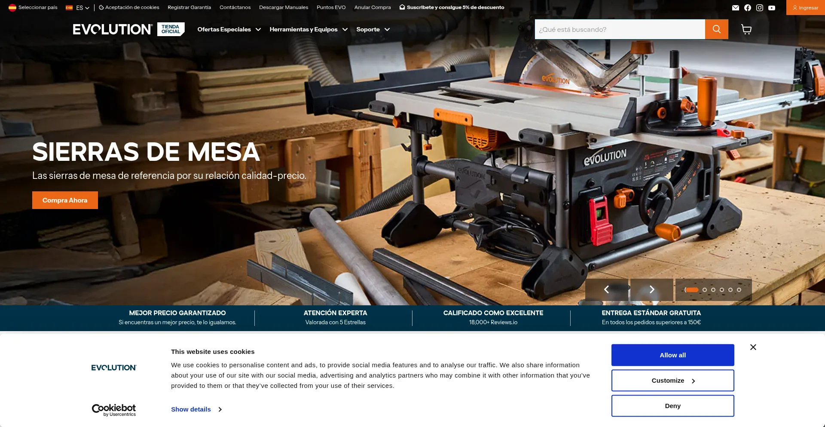
Task: Show previous slide with left arrow
Action: 607,289
